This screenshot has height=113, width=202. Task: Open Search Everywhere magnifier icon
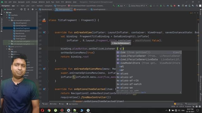point(197,6)
